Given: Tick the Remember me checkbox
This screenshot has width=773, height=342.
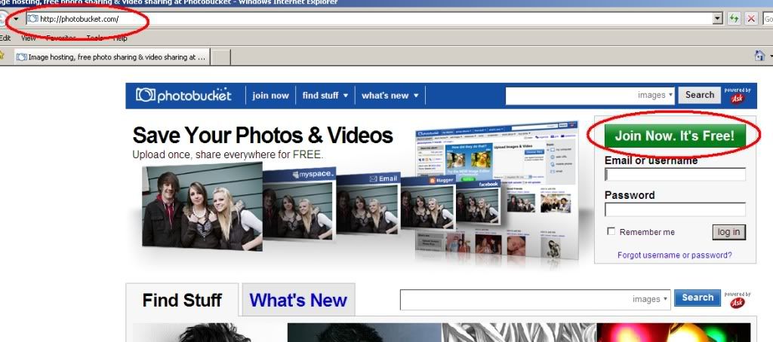Looking at the screenshot, I should 611,231.
